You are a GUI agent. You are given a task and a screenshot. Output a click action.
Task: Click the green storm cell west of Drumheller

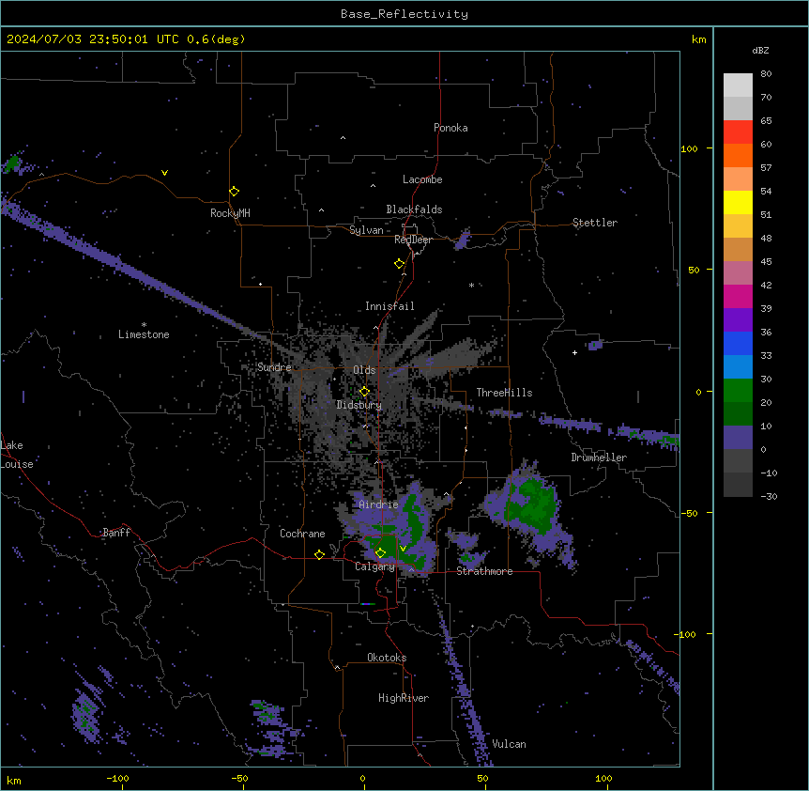click(x=533, y=505)
